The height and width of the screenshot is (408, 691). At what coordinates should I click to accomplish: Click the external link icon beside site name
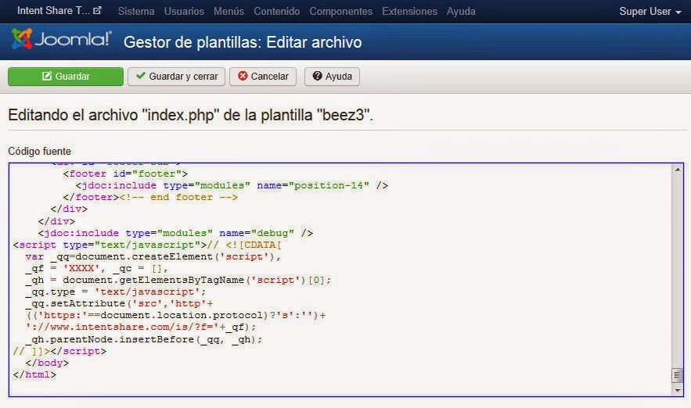click(97, 11)
